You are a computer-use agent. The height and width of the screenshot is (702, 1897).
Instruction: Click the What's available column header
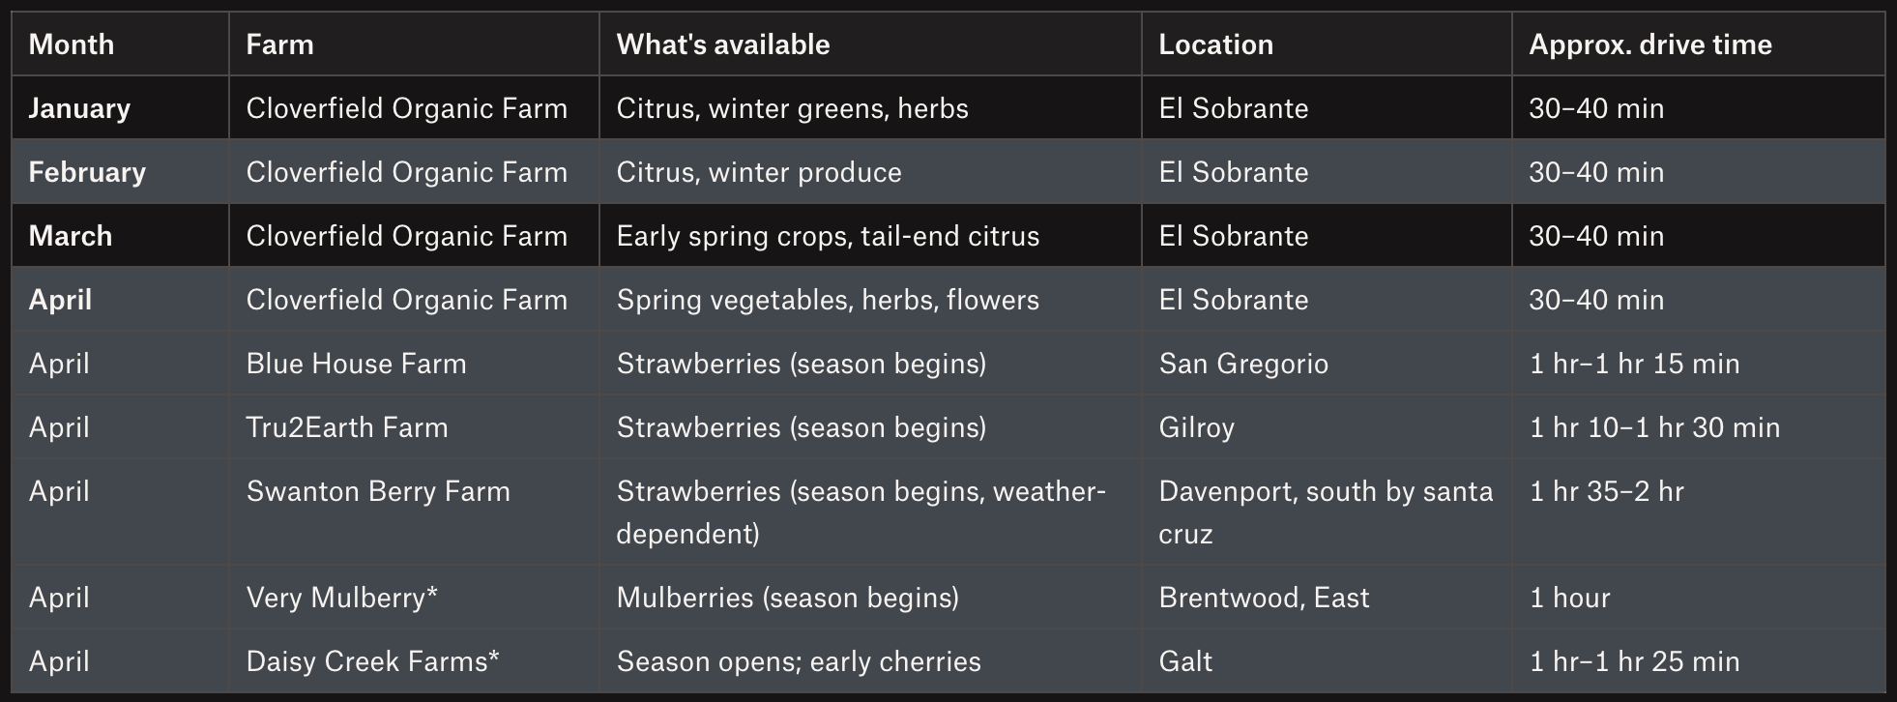point(870,44)
